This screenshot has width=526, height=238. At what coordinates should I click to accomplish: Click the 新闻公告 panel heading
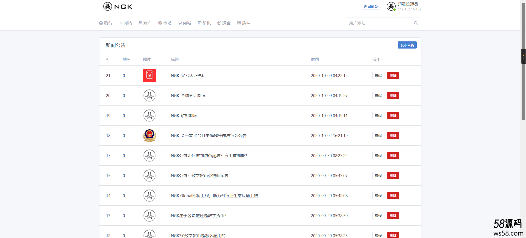[x=116, y=45]
